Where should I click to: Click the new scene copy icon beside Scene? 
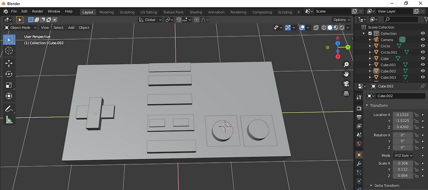[354, 11]
